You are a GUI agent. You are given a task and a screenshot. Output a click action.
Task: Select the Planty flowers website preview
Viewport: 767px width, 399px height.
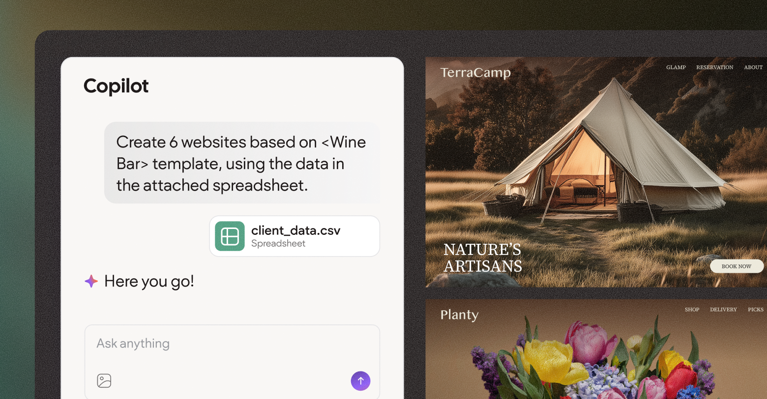[596, 349]
